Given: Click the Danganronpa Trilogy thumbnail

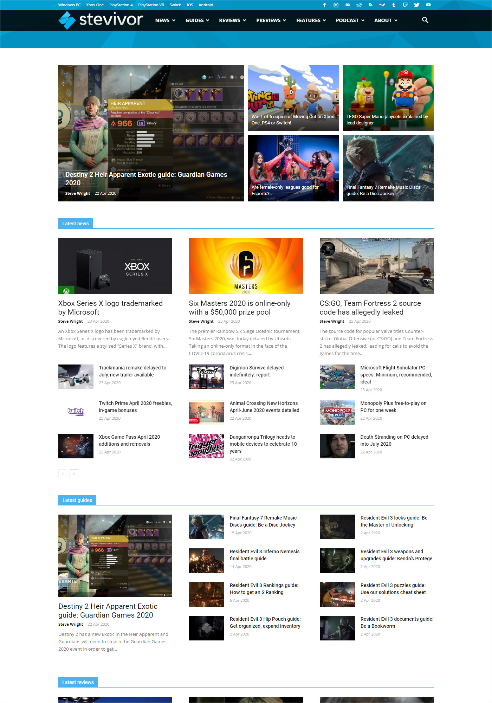Looking at the screenshot, I should (x=207, y=446).
